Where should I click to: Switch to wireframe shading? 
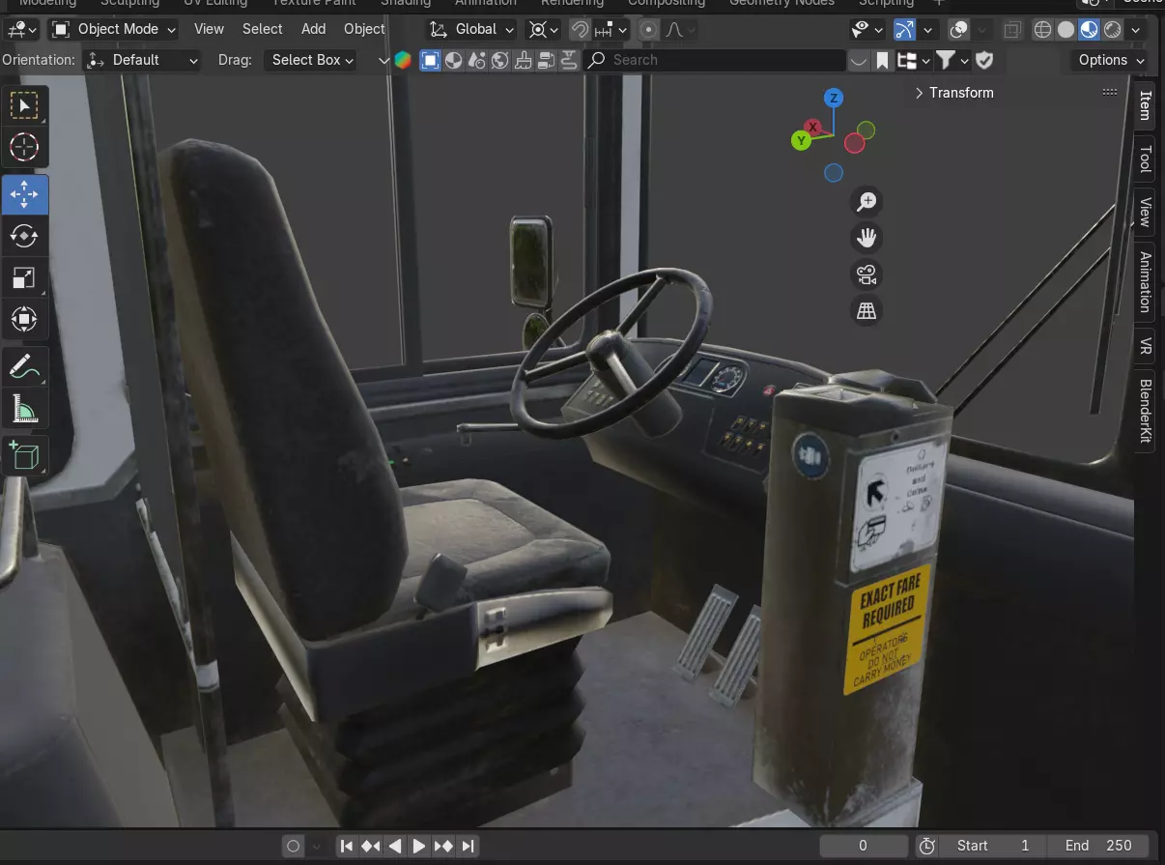[1042, 29]
